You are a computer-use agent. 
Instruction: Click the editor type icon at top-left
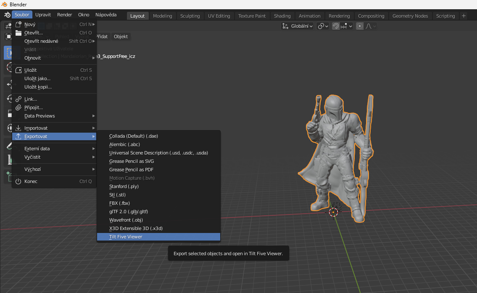[x=8, y=26]
